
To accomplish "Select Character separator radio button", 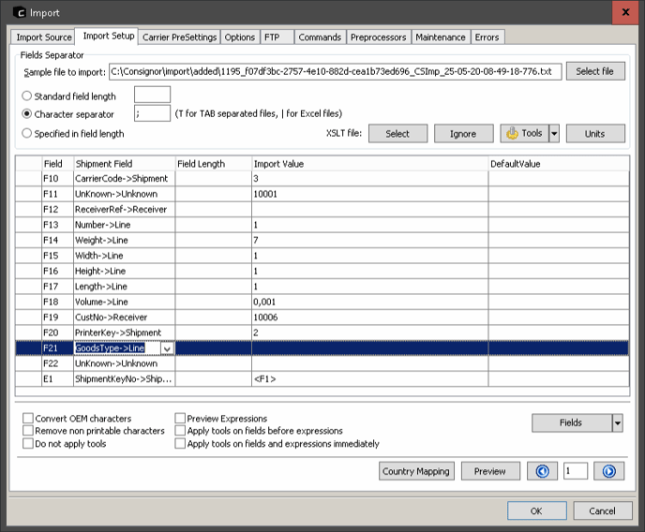I will 27,113.
